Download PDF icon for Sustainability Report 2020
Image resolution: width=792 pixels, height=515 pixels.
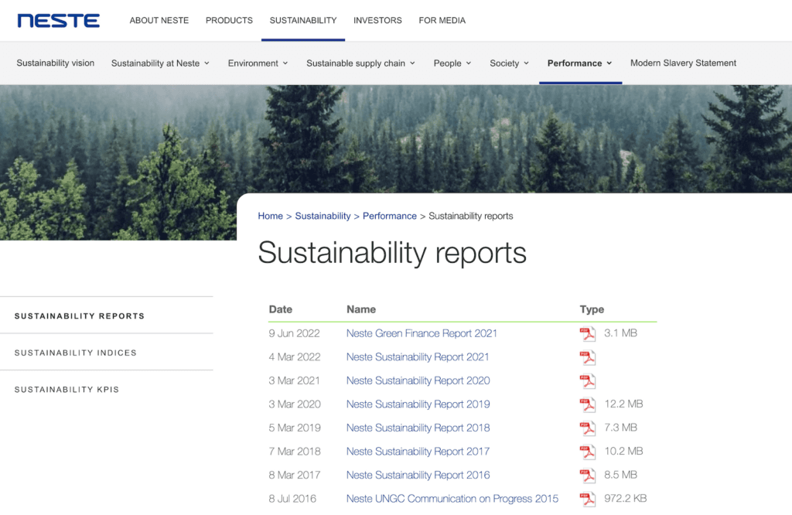(x=588, y=381)
